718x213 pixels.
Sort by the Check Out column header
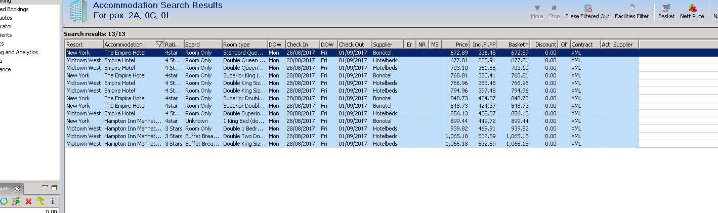354,45
